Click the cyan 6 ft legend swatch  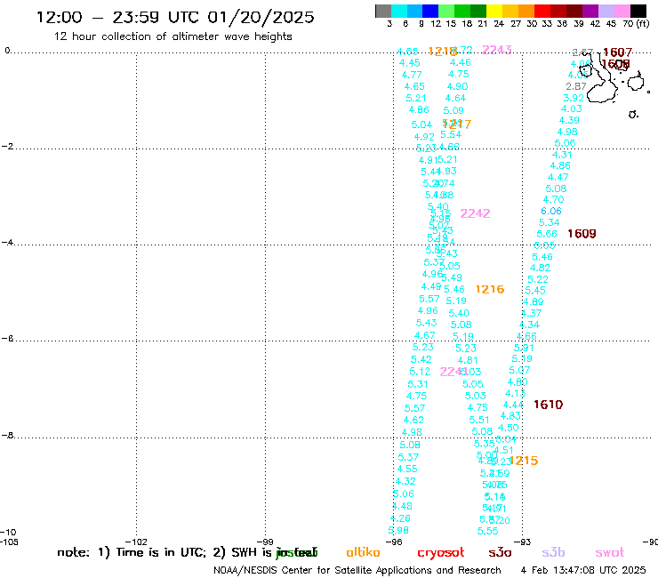point(399,11)
